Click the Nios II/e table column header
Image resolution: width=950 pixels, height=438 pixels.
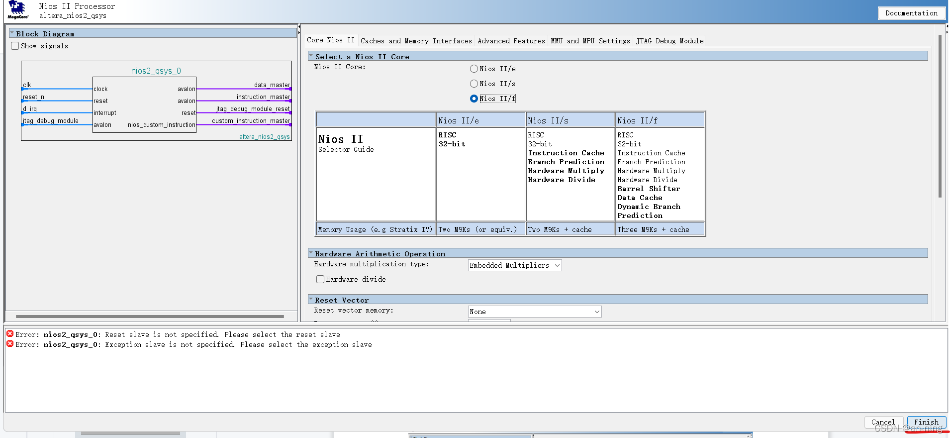[x=481, y=120]
